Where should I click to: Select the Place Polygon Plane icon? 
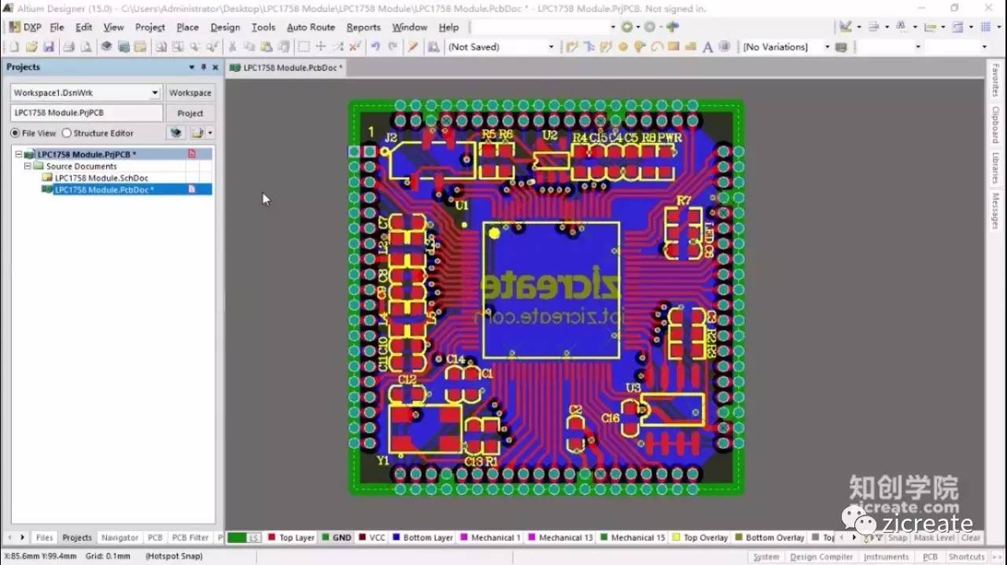[690, 47]
